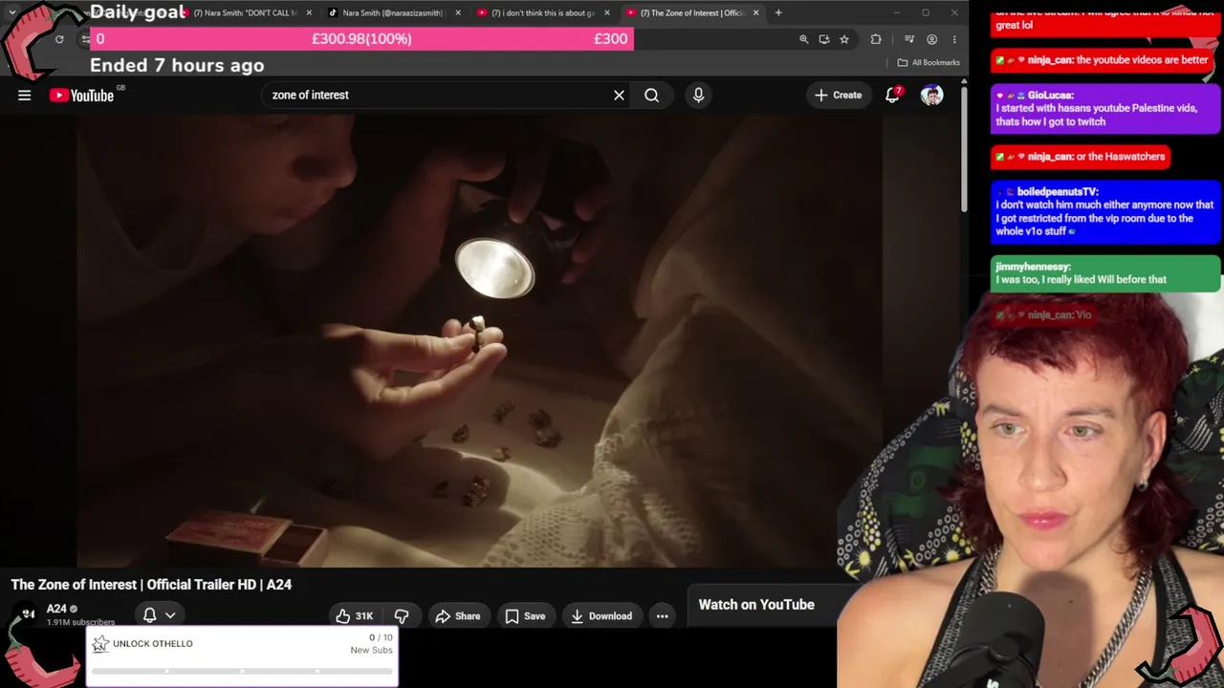The height and width of the screenshot is (688, 1224).
Task: Click the install/cast icon in address bar
Action: pyautogui.click(x=824, y=39)
